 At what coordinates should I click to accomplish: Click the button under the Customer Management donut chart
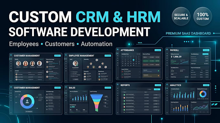[x=29, y=112]
